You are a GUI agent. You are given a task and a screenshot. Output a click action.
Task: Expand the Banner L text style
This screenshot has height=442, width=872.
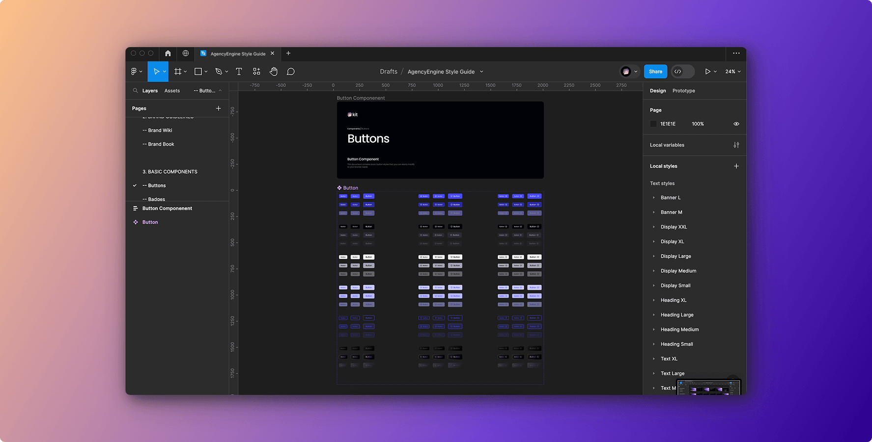pyautogui.click(x=654, y=198)
